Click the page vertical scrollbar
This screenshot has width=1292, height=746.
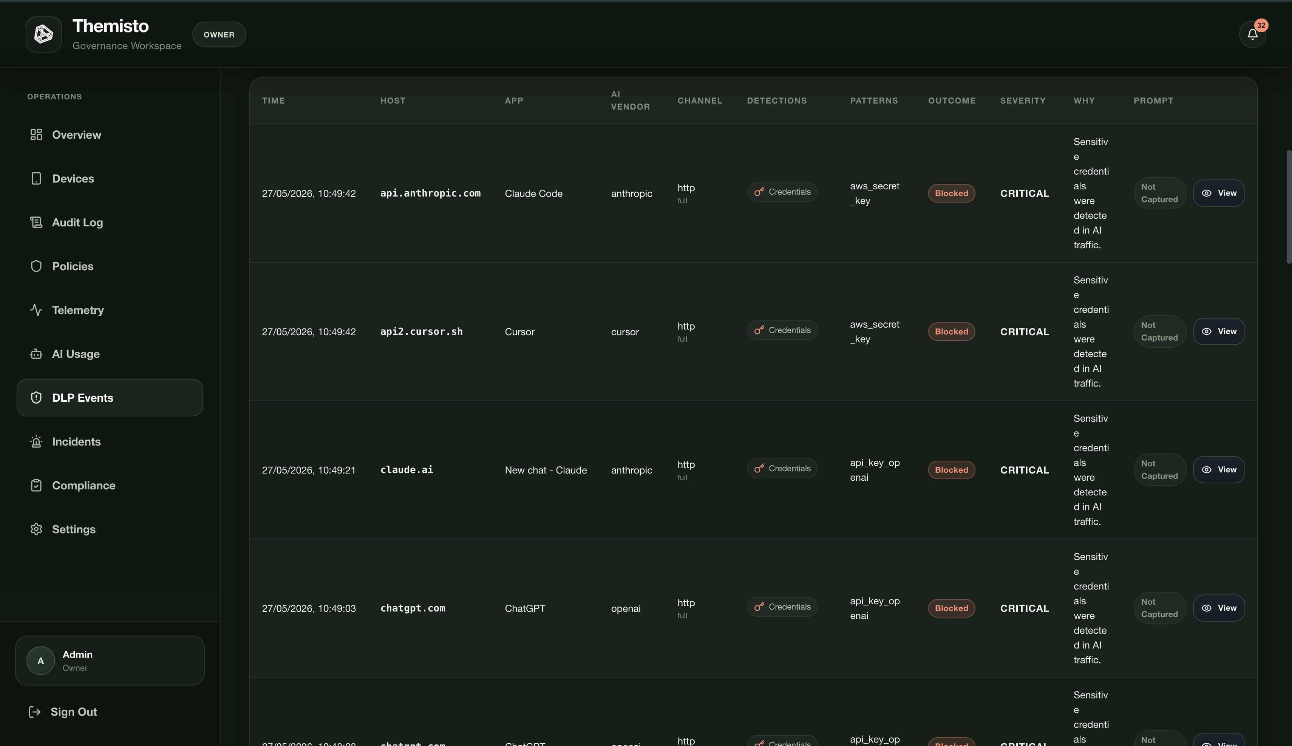(x=1289, y=207)
